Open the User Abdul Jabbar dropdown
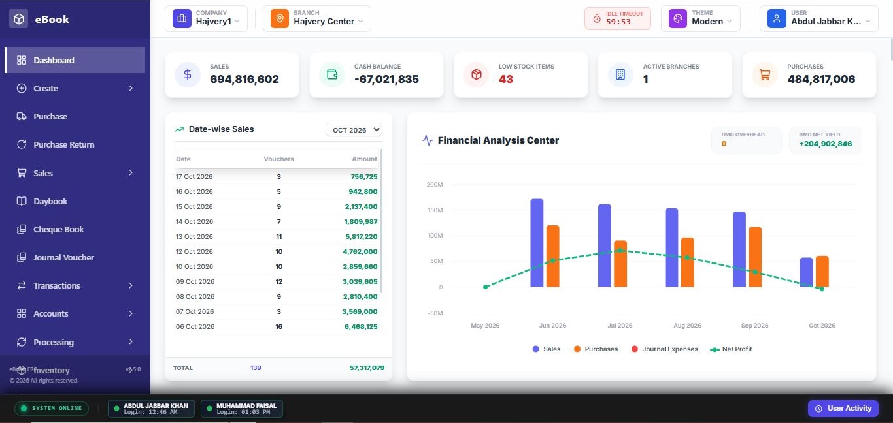 point(818,18)
